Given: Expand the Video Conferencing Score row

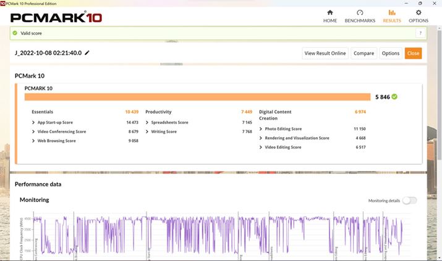Looking at the screenshot, I should (33, 131).
